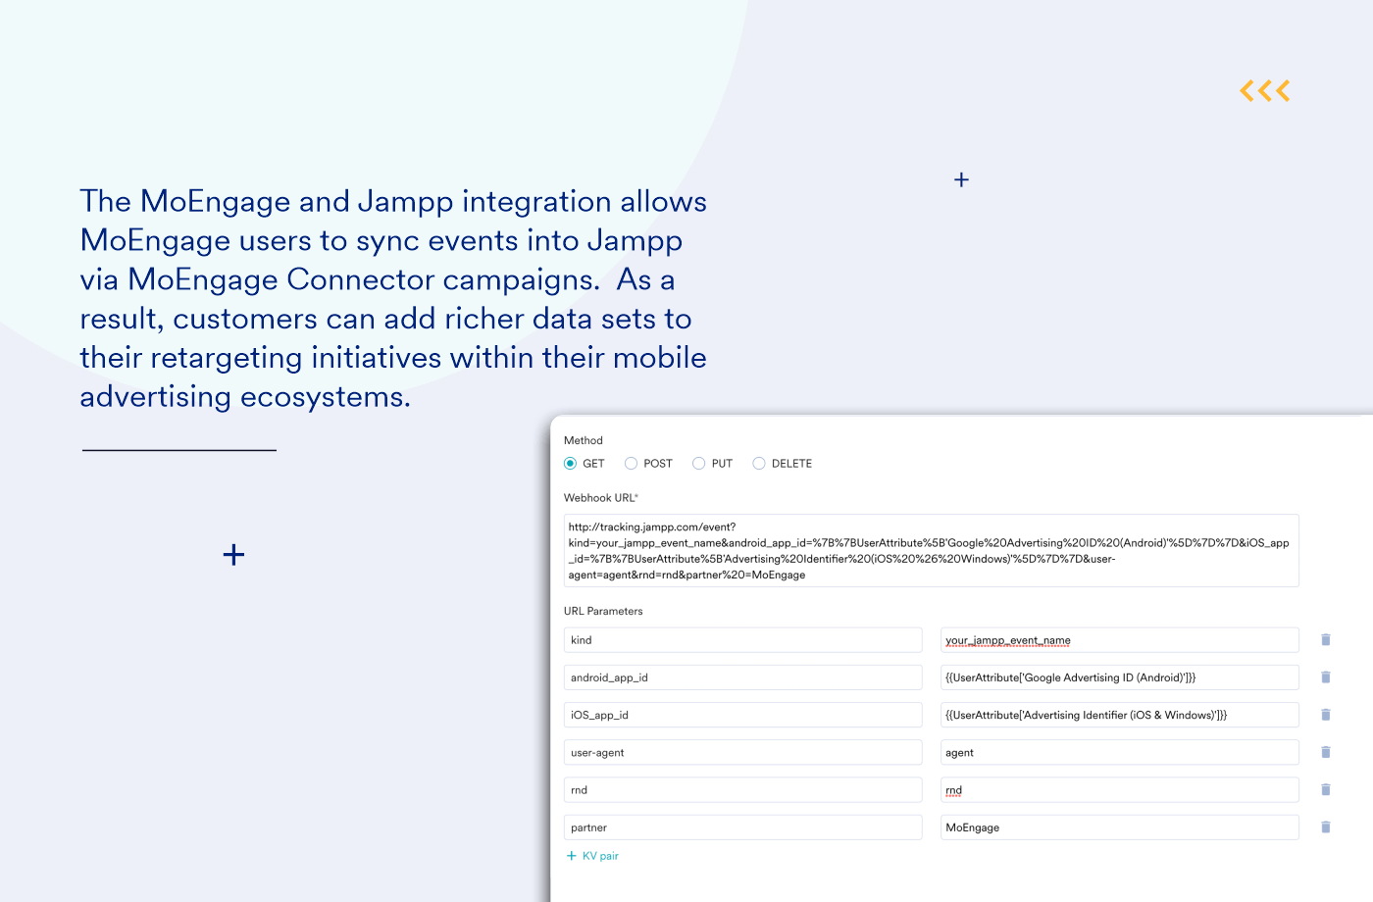Image resolution: width=1373 pixels, height=902 pixels.
Task: Edit the agent value field
Action: [x=1120, y=752]
